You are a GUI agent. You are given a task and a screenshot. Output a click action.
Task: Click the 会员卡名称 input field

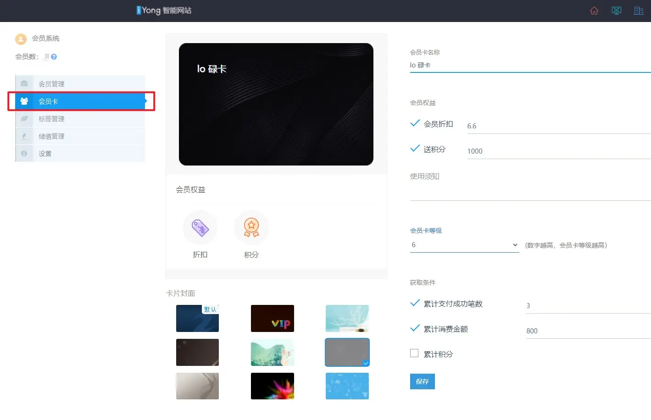528,65
